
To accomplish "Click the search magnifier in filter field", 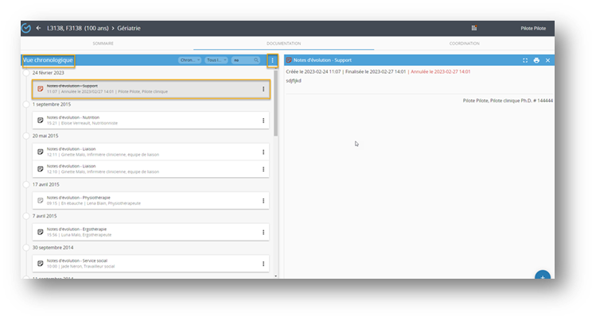I will [256, 60].
